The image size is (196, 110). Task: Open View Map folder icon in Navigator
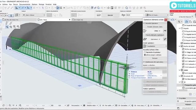tap(190, 22)
